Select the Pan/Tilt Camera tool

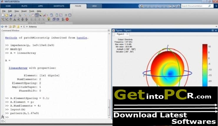coord(11,19)
